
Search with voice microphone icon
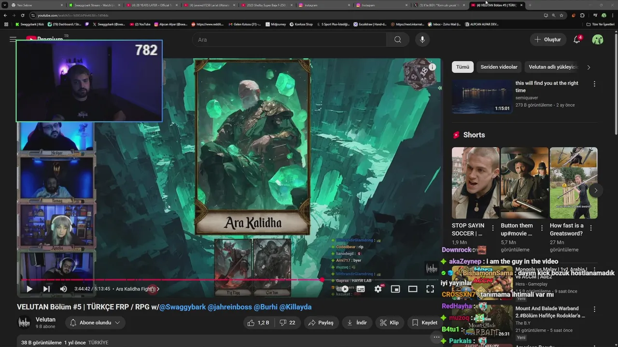click(x=422, y=40)
